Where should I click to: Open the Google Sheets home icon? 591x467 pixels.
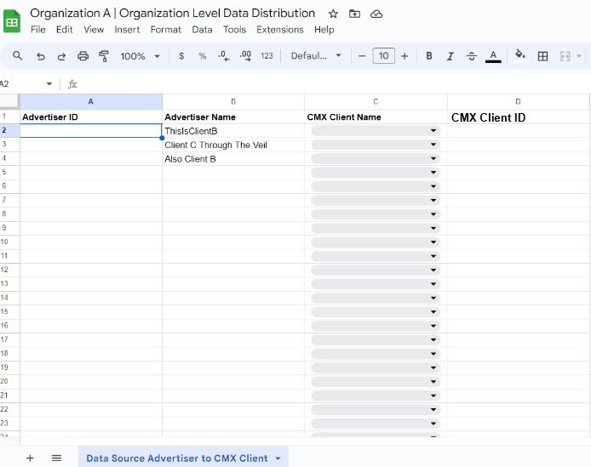coord(12,21)
